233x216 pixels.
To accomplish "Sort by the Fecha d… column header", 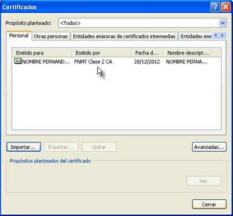I will 147,53.
